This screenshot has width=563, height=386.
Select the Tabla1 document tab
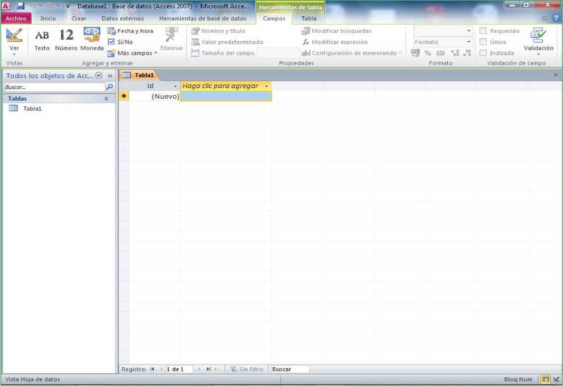pos(139,75)
